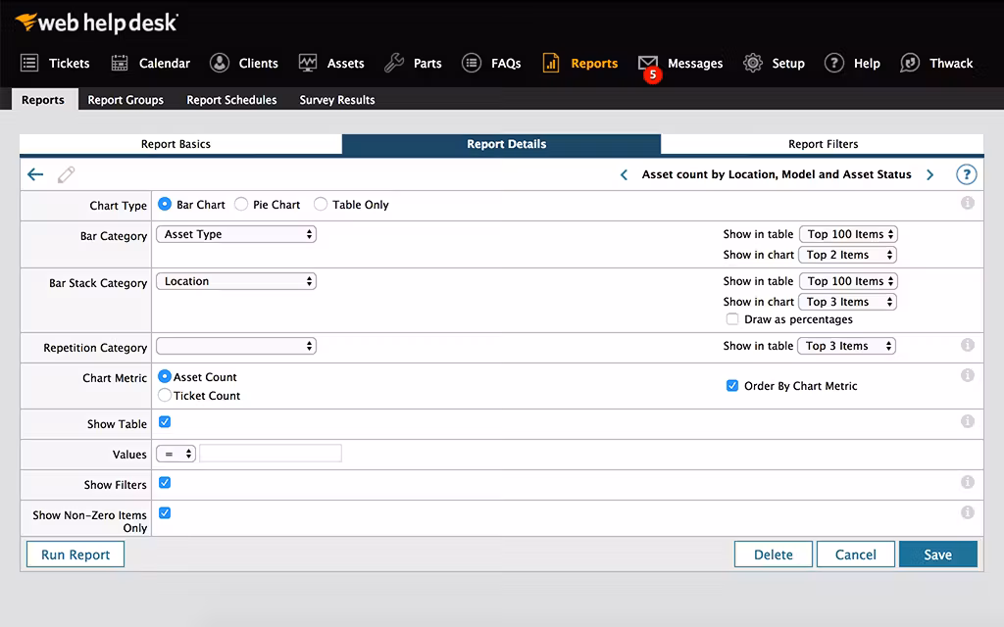Click the info icon in Chart Type row
Screen dimensions: 1004x627
tap(967, 203)
